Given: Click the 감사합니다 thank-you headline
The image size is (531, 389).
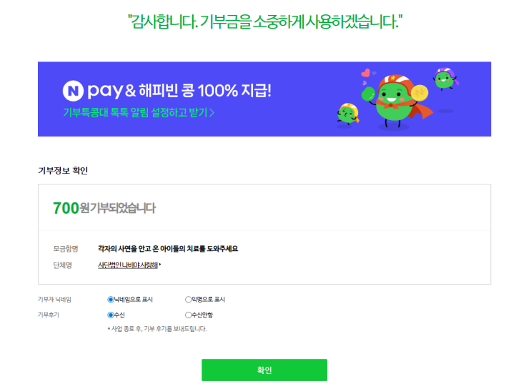Looking at the screenshot, I should pyautogui.click(x=265, y=21).
